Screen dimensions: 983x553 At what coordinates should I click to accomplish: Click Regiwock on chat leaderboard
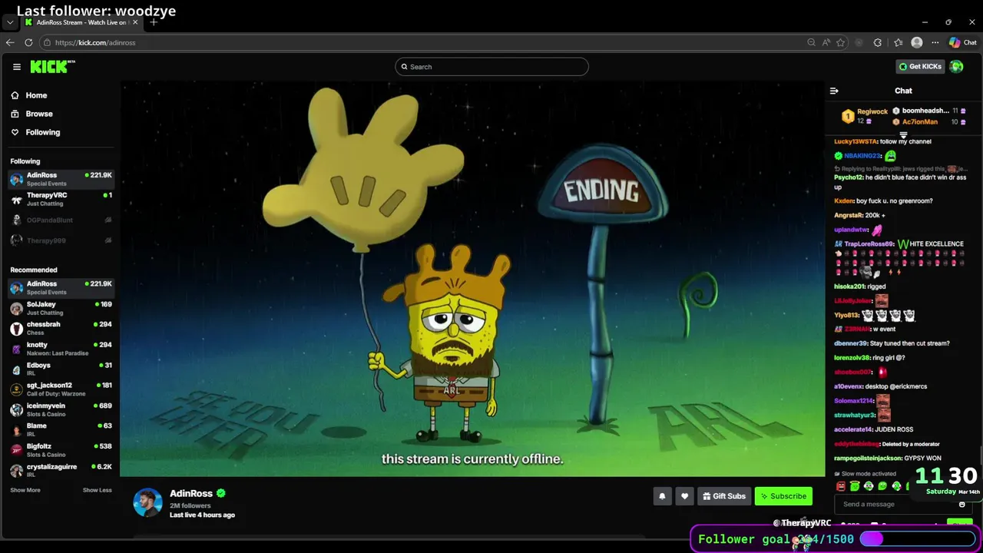tap(872, 112)
